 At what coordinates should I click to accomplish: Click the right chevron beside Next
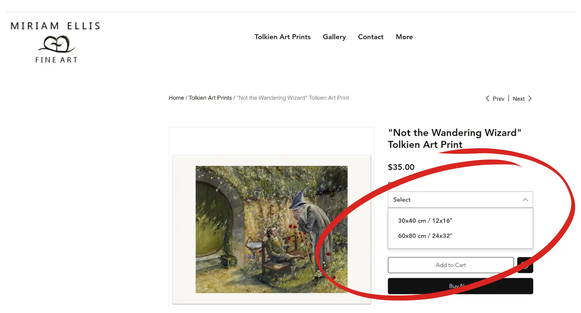coord(530,99)
